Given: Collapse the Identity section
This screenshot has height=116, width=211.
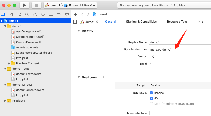Looking at the screenshot, I should coord(79,31).
